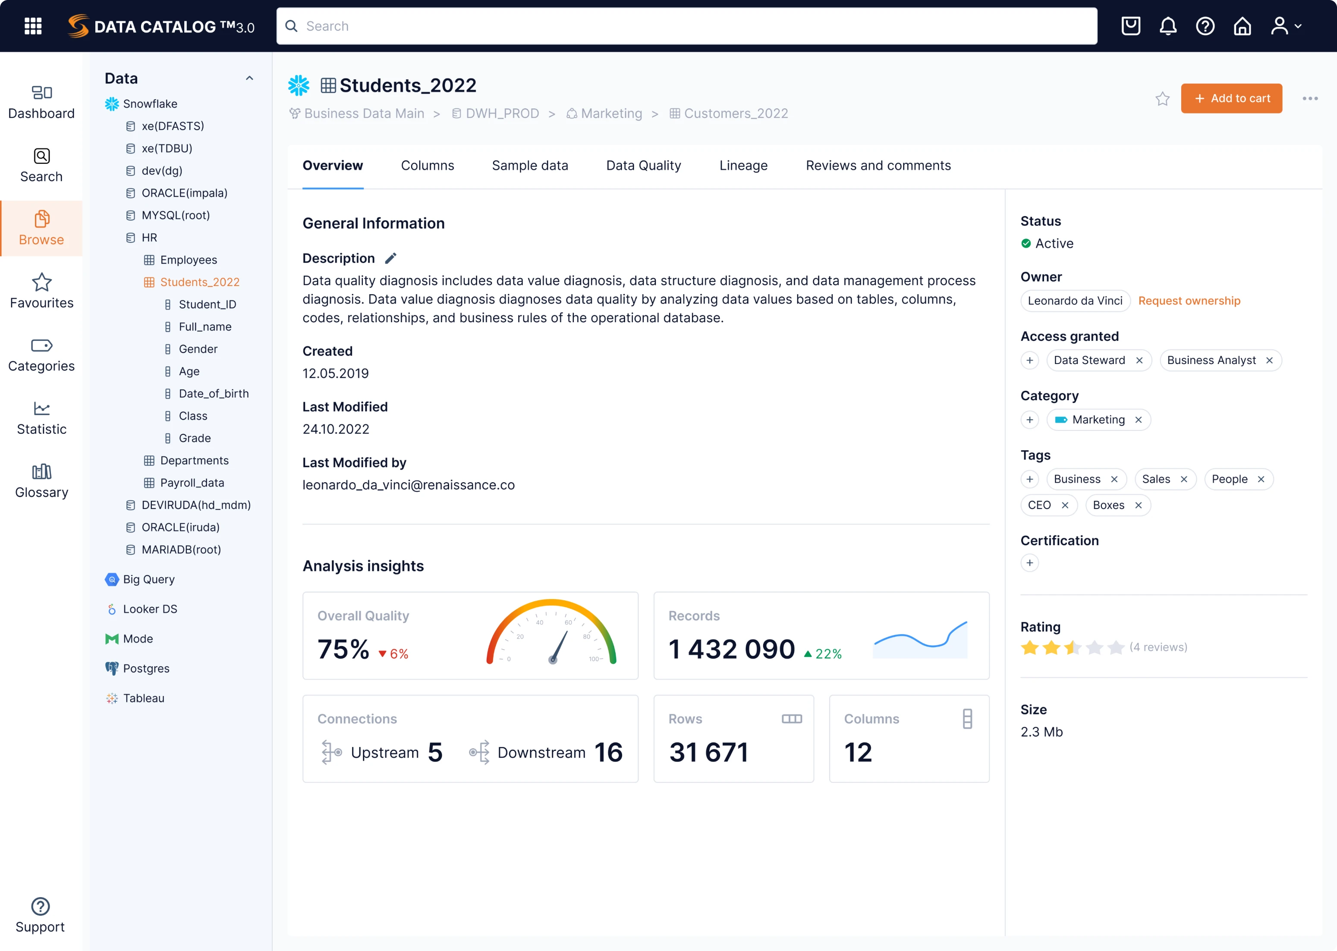Open the Statistic section in sidebar
The width and height of the screenshot is (1337, 951).
[x=41, y=416]
